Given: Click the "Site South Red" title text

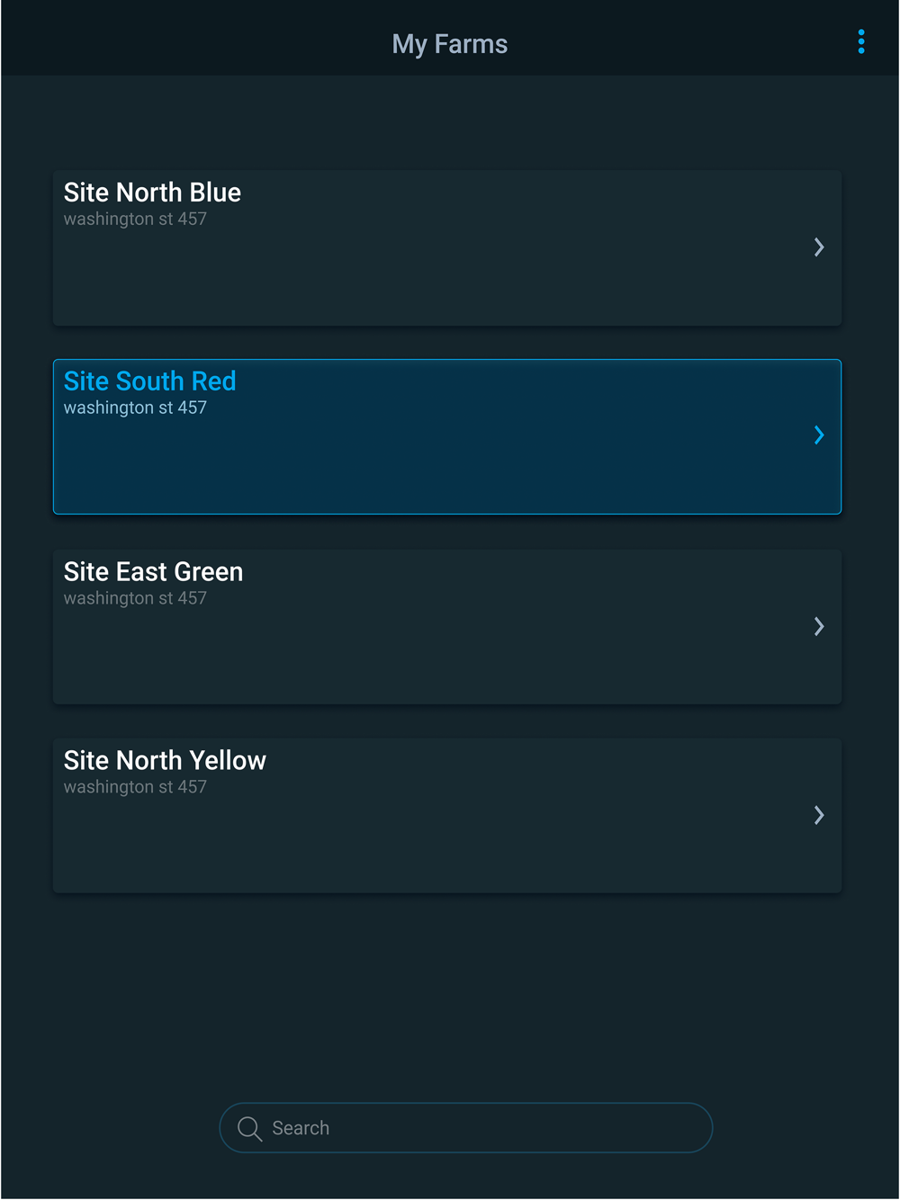Looking at the screenshot, I should [x=149, y=381].
